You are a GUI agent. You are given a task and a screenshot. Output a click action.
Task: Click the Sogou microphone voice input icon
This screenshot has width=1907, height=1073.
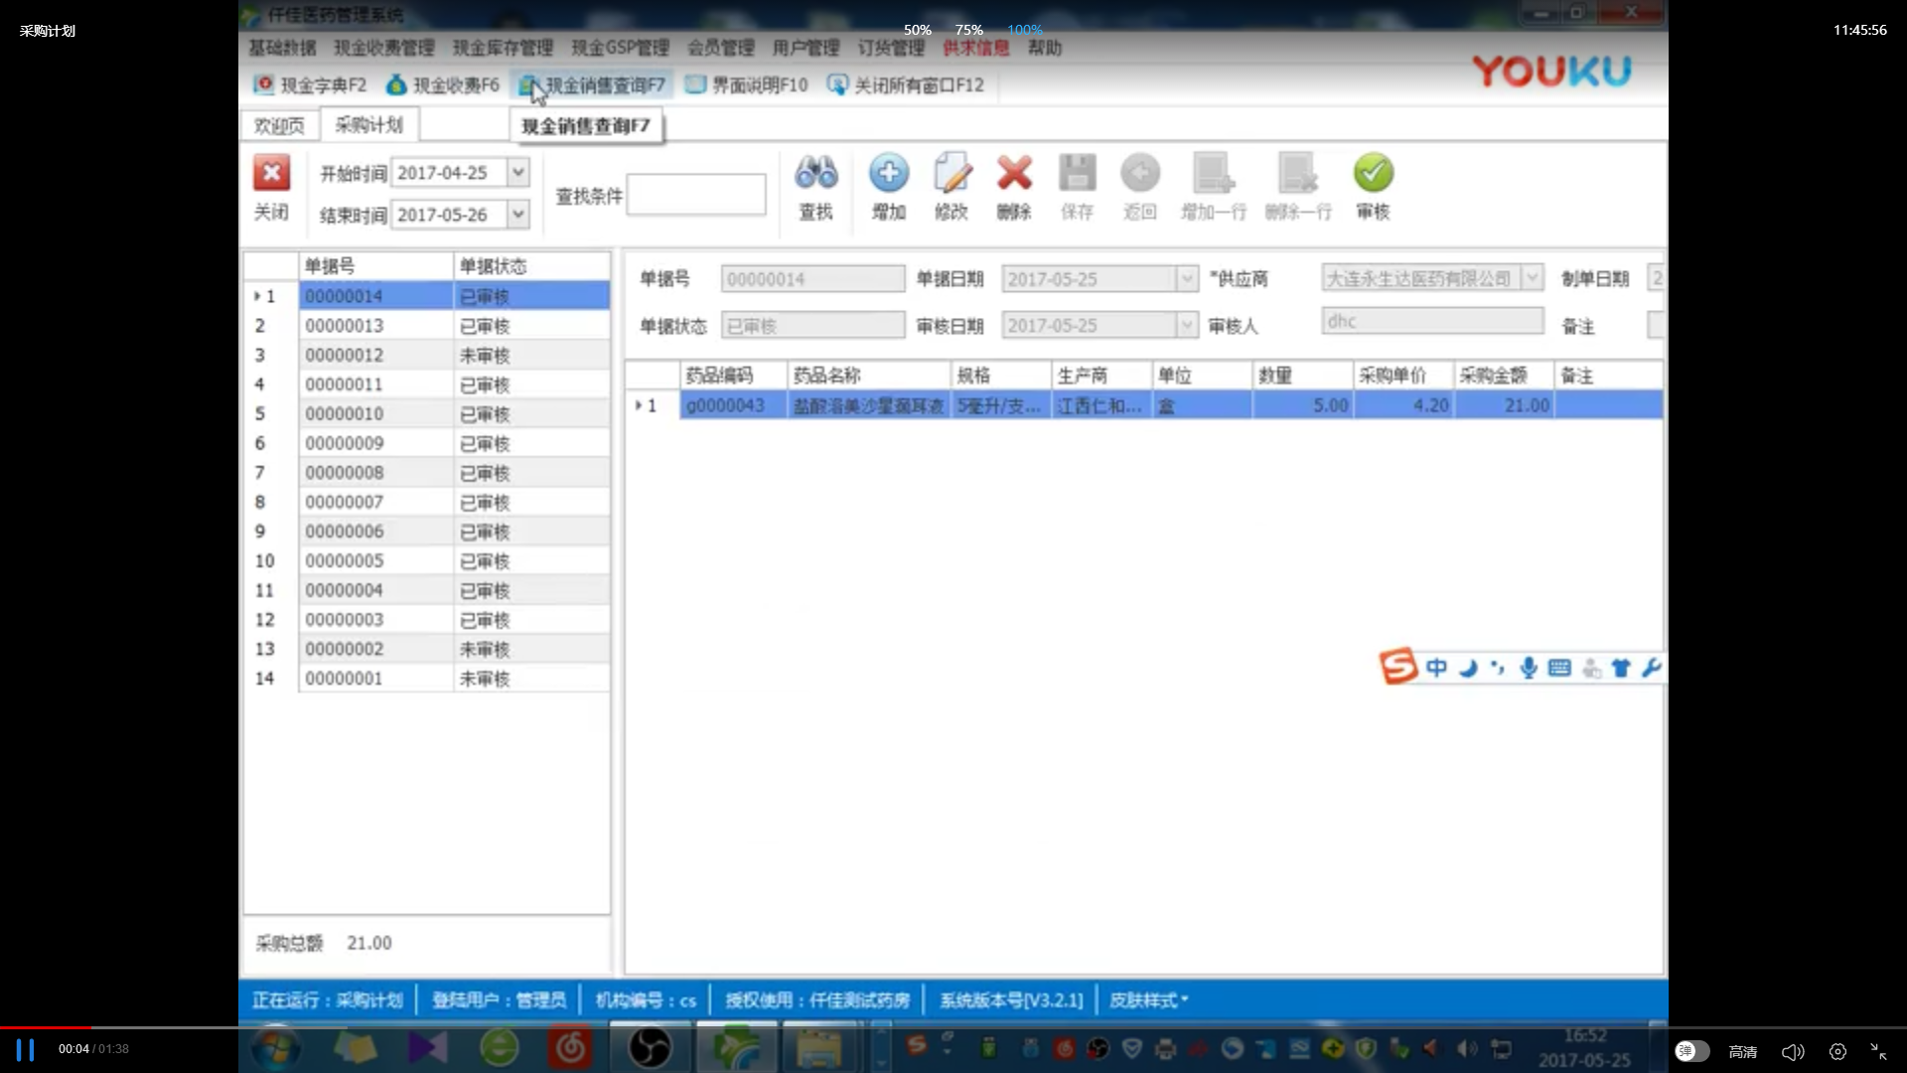[x=1529, y=668]
